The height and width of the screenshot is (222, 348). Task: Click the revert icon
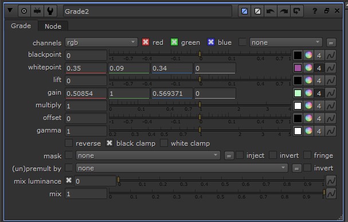click(x=297, y=11)
